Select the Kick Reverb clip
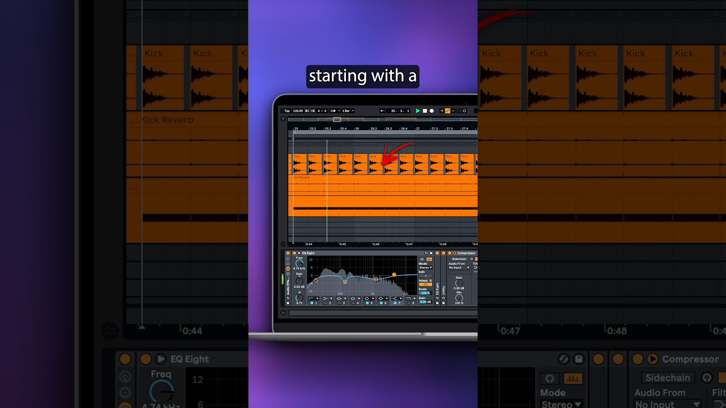 [x=384, y=186]
